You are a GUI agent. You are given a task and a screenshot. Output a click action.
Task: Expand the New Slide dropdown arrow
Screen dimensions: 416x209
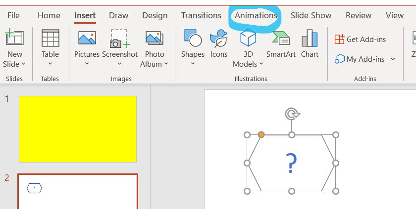point(24,64)
